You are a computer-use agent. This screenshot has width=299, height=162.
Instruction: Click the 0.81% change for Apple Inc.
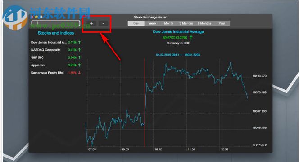coord(72,65)
